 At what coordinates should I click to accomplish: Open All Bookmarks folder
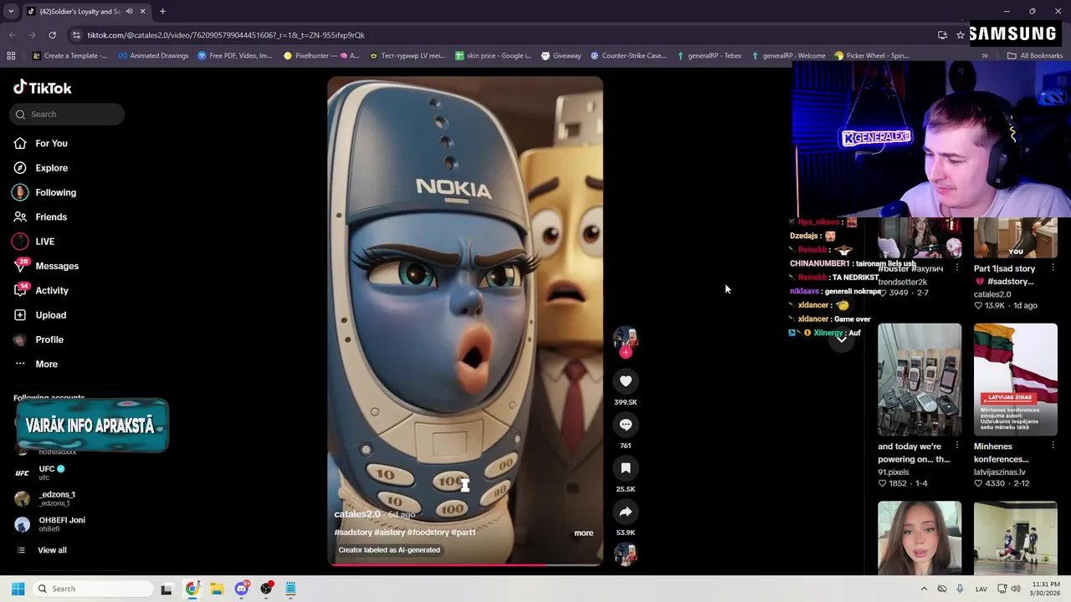tap(1035, 56)
